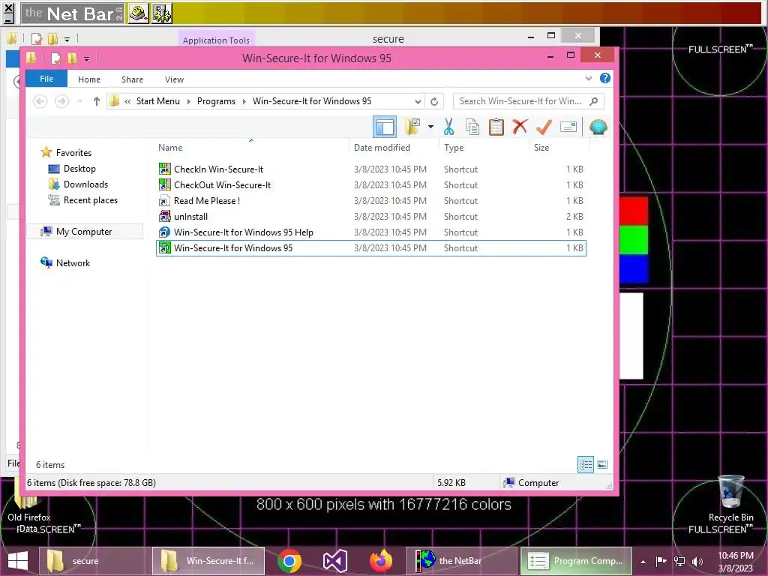Viewport: 768px width, 576px height.
Task: Click the Properties icon in title bar
Action: point(55,58)
